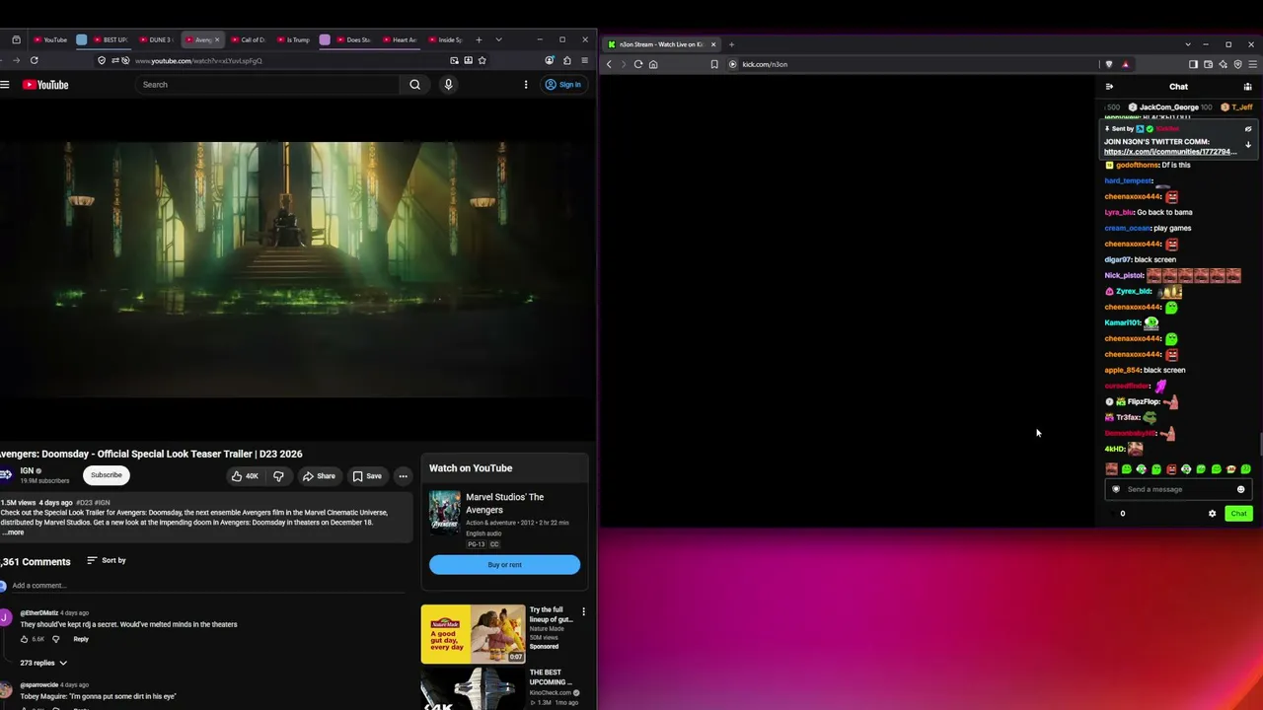Sign in to YouTube
The height and width of the screenshot is (710, 1263).
[x=563, y=85]
